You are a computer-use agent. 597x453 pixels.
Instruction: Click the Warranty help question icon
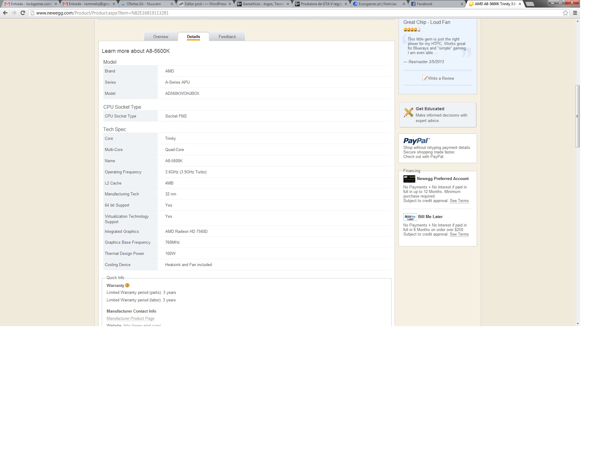[x=127, y=285]
